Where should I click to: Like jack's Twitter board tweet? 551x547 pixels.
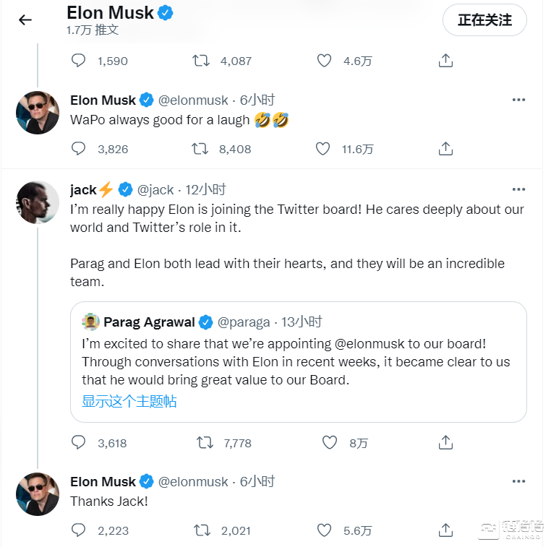coord(330,442)
